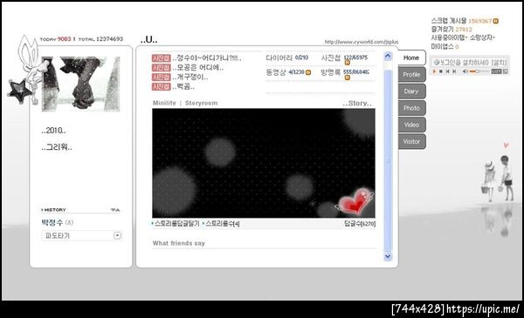Viewport: 524px width, 318px height.
Task: Open the Video tab
Action: 411,125
